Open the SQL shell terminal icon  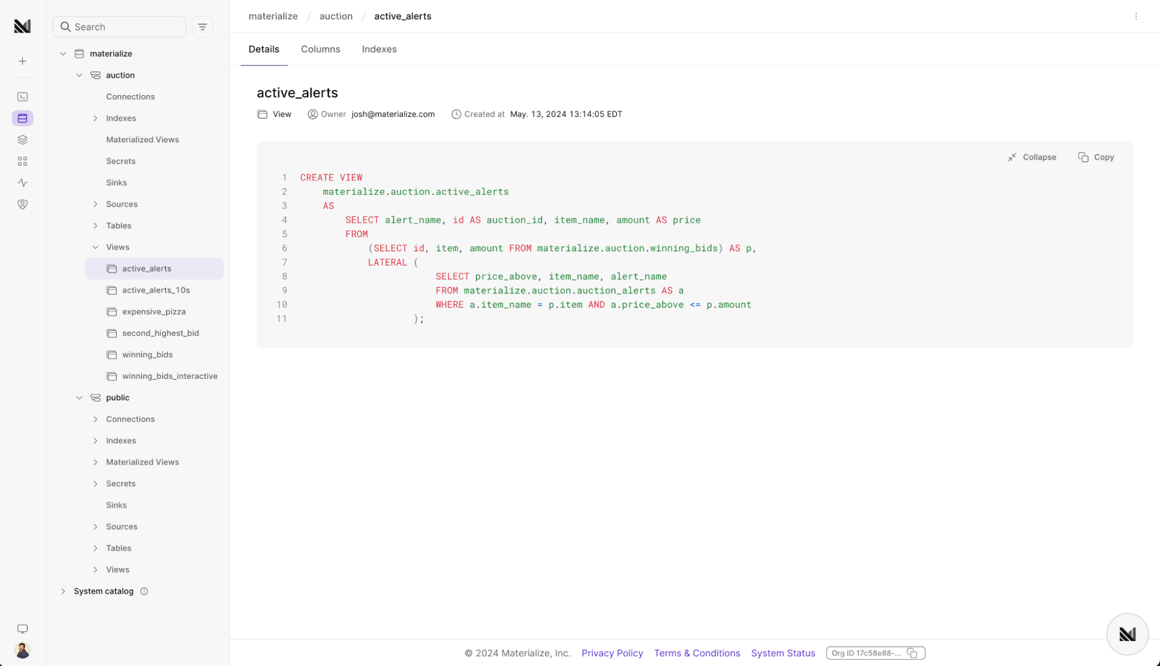(23, 97)
